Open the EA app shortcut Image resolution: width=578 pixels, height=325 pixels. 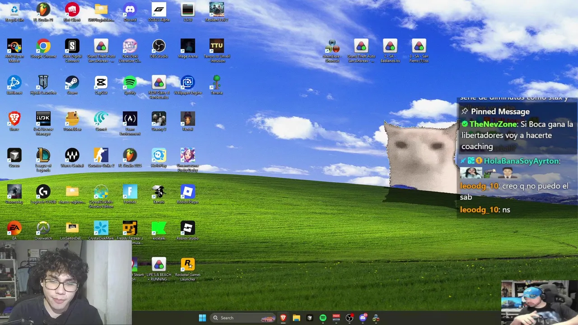click(14, 231)
